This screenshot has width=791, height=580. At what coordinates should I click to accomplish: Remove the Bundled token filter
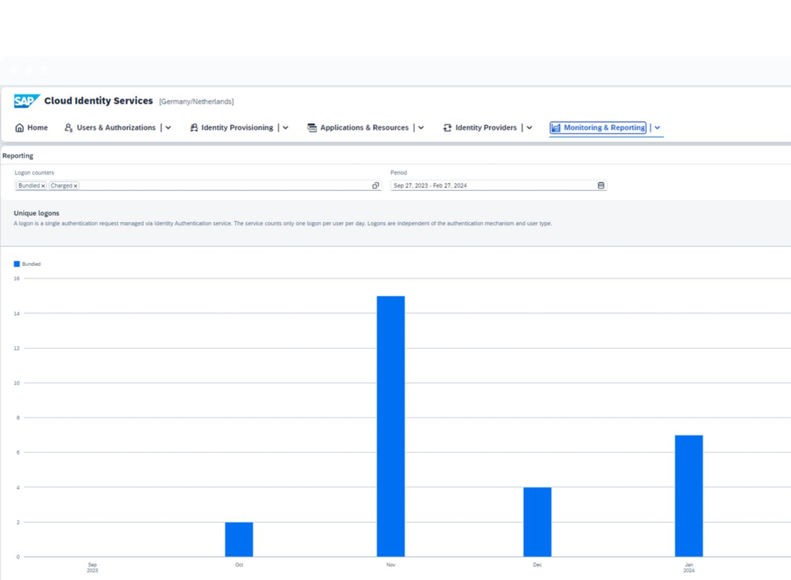pyautogui.click(x=43, y=186)
